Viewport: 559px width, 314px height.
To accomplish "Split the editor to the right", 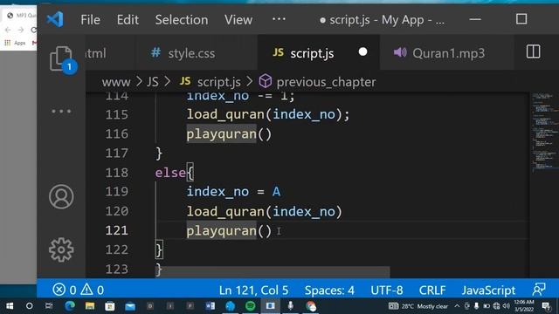I will (x=533, y=52).
